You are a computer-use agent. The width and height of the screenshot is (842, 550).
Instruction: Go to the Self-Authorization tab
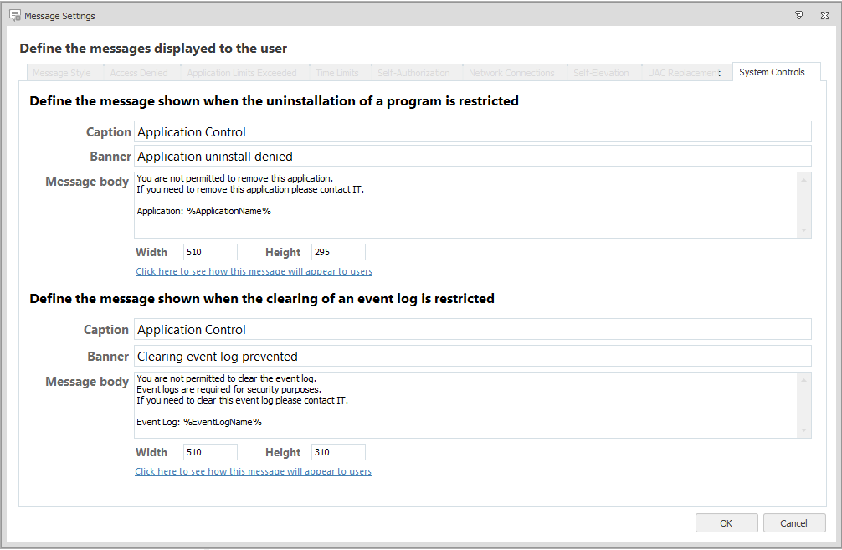(413, 73)
